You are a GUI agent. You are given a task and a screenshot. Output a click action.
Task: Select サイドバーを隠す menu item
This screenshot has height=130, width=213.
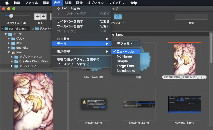(81, 21)
